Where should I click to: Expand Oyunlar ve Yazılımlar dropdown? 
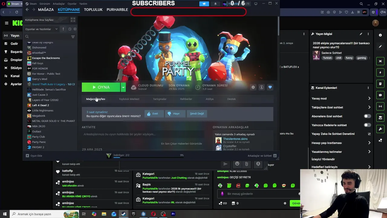pyautogui.click(x=42, y=29)
